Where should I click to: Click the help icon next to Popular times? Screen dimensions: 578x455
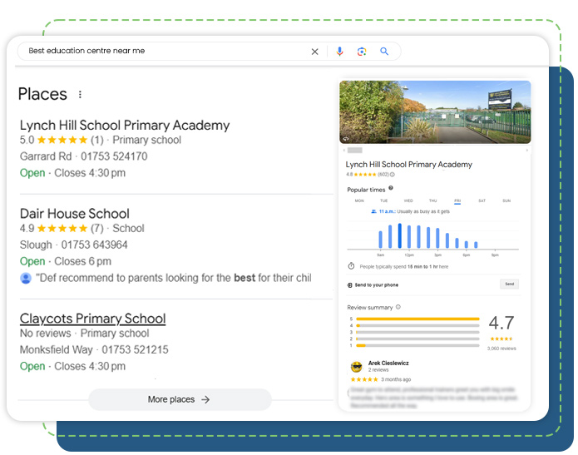tap(391, 188)
